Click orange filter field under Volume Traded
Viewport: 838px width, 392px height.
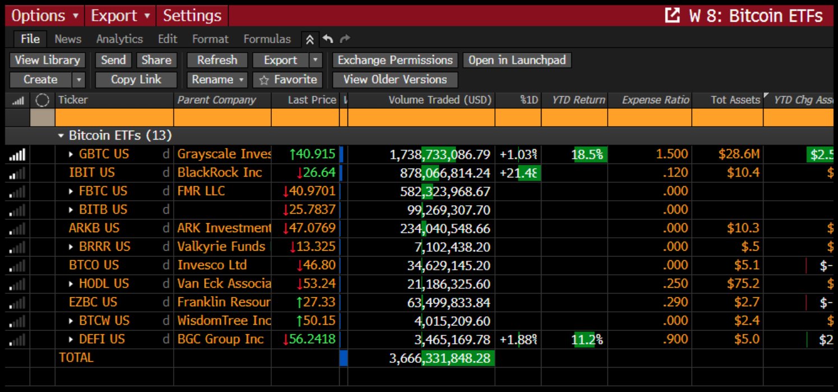[x=422, y=117]
